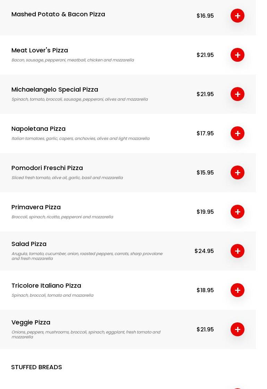Screen dimensions: 267x389
Task: Open the Meat Lover's Pizza item title
Action: [40, 50]
